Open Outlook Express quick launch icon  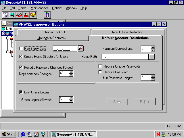tap(30, 134)
